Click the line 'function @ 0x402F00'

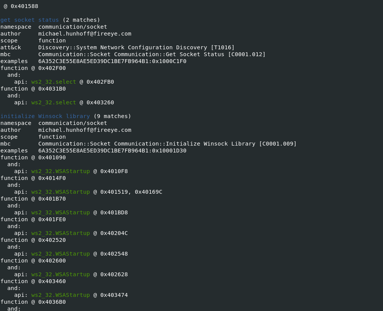[33, 68]
